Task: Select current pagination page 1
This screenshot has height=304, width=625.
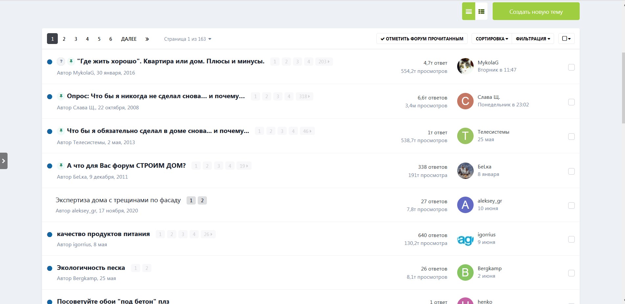Action: [53, 39]
